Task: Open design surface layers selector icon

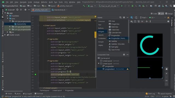Action: click(x=132, y=17)
